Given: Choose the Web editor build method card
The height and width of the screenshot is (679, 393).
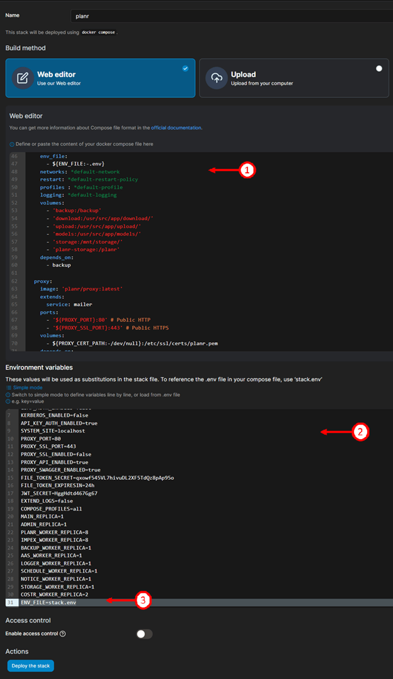Looking at the screenshot, I should click(x=100, y=78).
